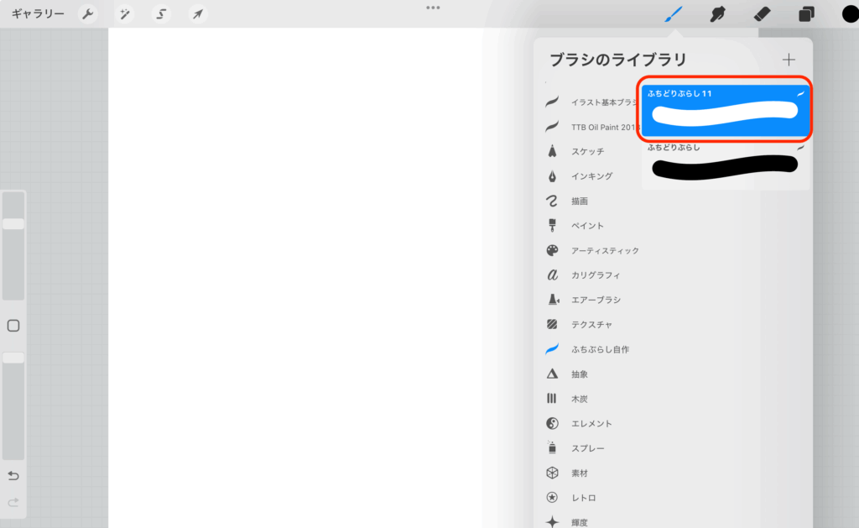Open the エアーブラシ brush set
This screenshot has height=528, width=859.
coord(584,300)
